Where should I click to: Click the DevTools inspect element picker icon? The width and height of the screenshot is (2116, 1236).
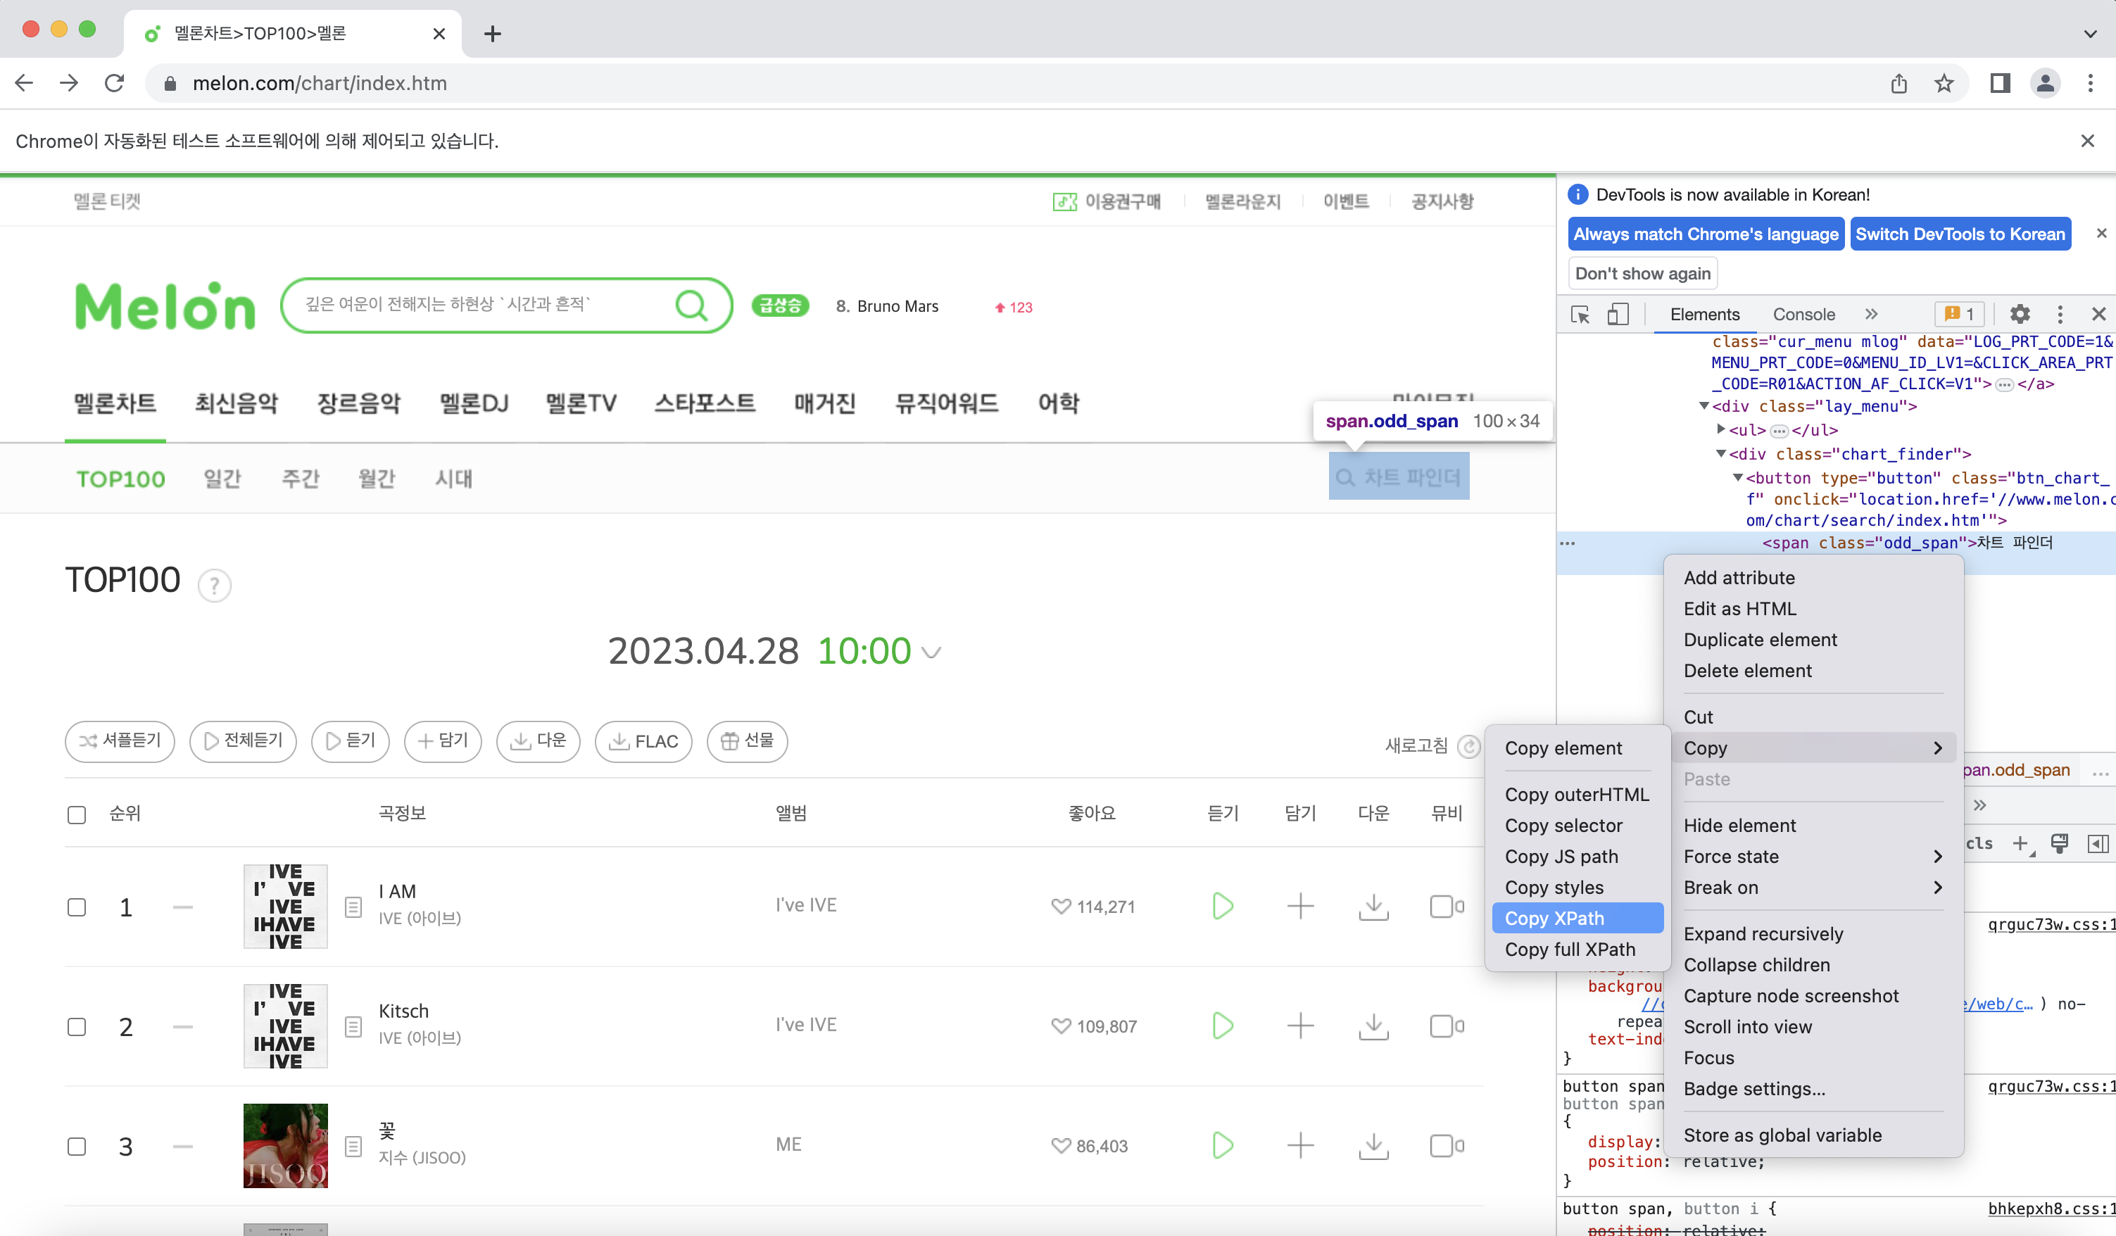(1580, 314)
